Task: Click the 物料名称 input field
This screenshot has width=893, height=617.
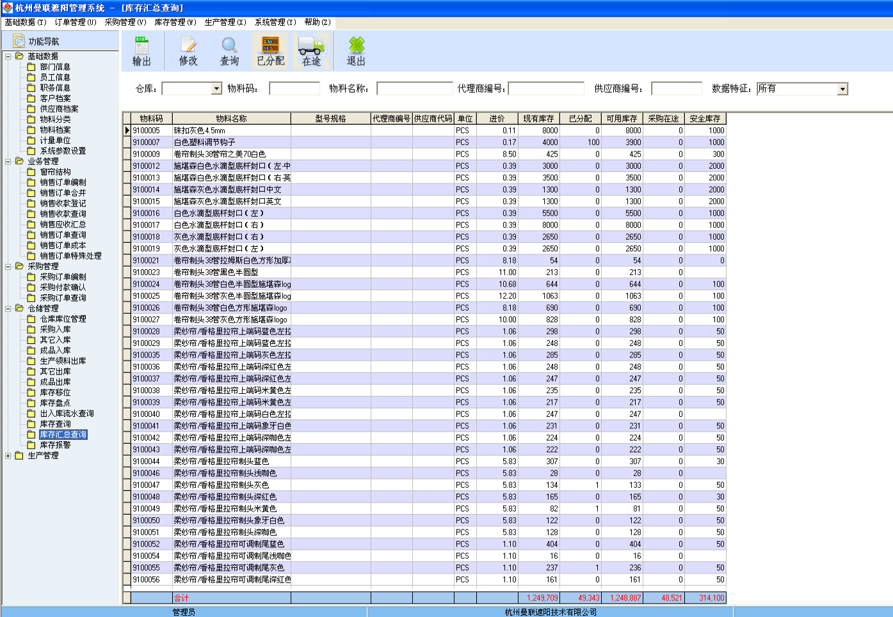Action: [x=414, y=89]
